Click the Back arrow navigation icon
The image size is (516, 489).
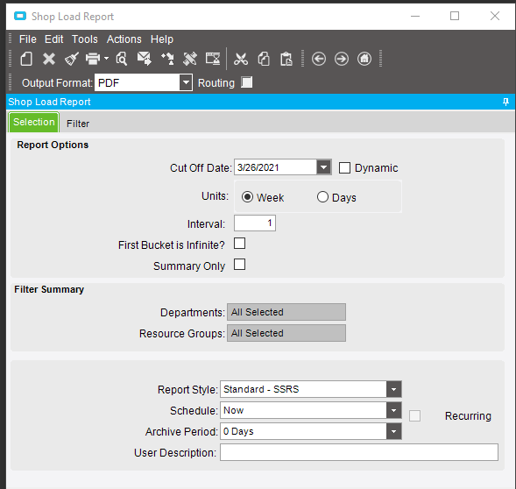319,60
